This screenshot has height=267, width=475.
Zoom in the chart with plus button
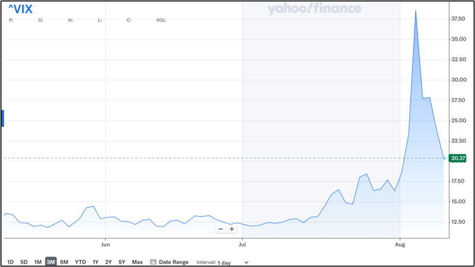point(232,229)
